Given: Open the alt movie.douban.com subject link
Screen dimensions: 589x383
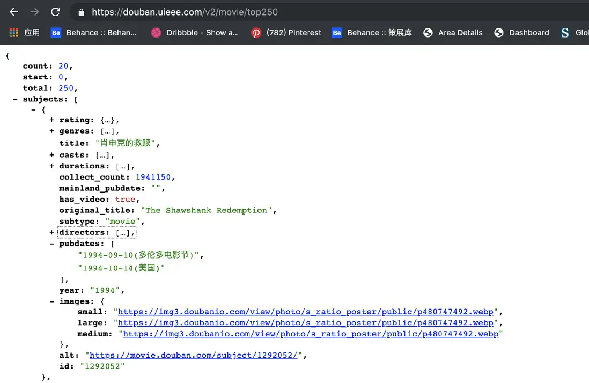Looking at the screenshot, I should (194, 355).
